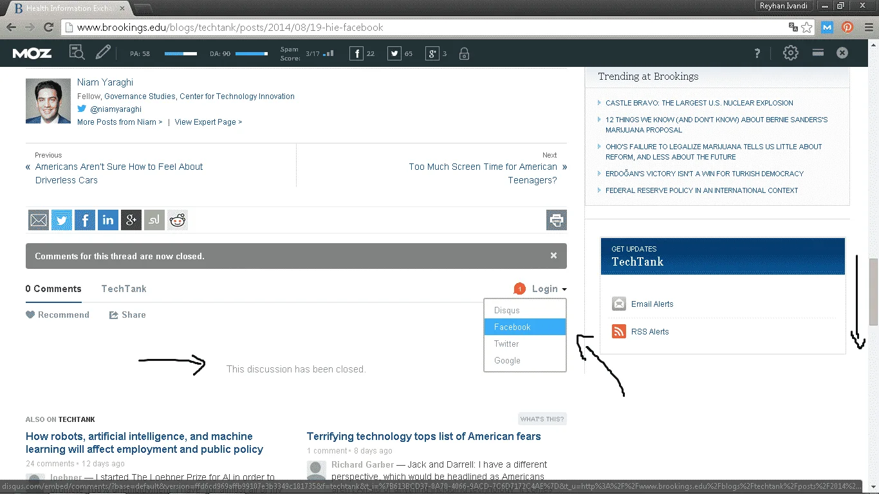The image size is (879, 494).
Task: Click the TechTank Get Updates header
Action: pyautogui.click(x=723, y=256)
